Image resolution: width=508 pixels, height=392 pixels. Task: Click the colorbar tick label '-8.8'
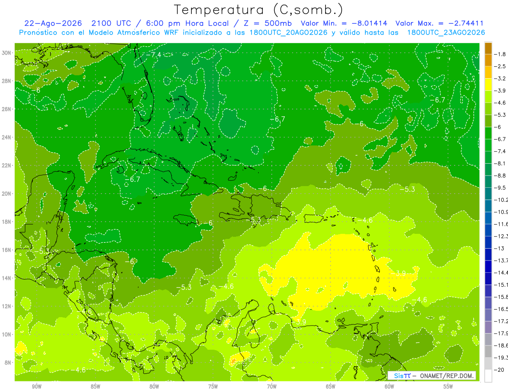point(500,175)
